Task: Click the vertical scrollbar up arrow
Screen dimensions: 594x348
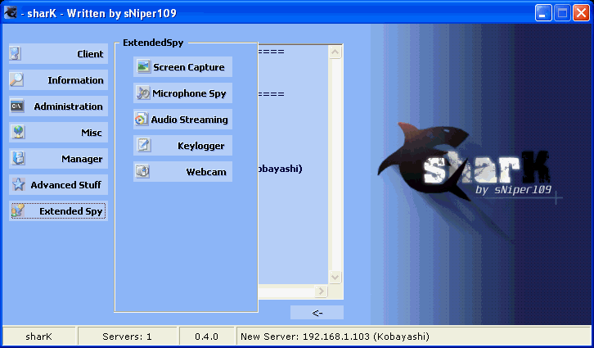Action: pyautogui.click(x=335, y=52)
